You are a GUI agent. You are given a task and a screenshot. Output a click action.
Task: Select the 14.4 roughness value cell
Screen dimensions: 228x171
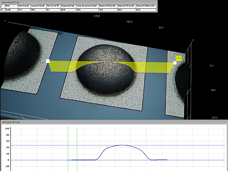pyautogui.click(x=108, y=10)
